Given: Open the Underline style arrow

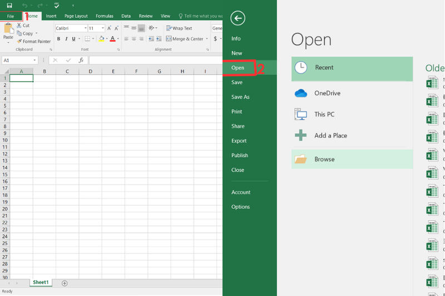Looking at the screenshot, I should pyautogui.click(x=79, y=39).
